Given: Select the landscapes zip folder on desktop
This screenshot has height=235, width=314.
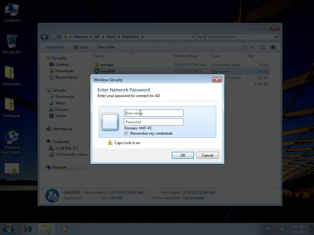Looking at the screenshot, I should 12,76.
